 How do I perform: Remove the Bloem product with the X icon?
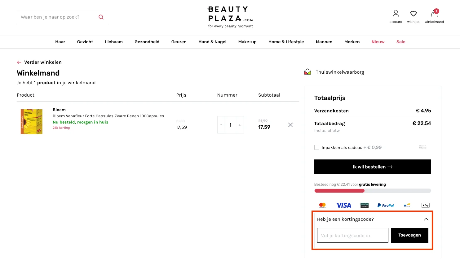290,125
